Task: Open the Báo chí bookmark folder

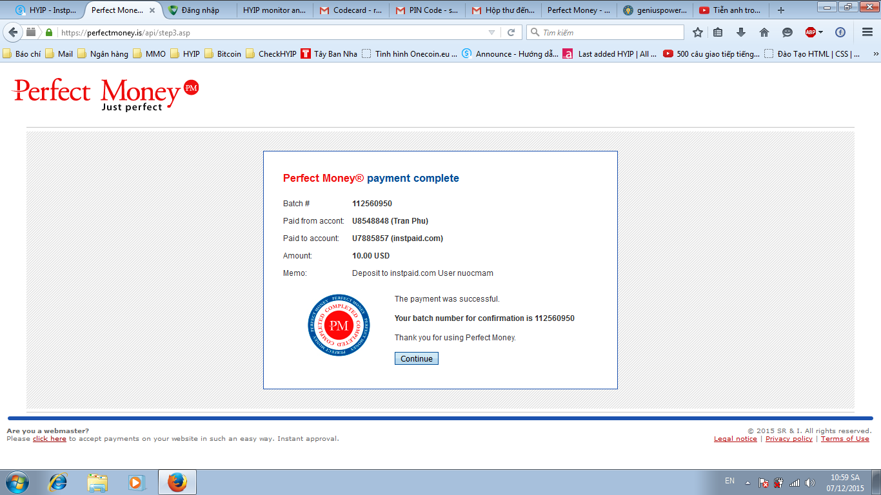Action: pyautogui.click(x=21, y=54)
